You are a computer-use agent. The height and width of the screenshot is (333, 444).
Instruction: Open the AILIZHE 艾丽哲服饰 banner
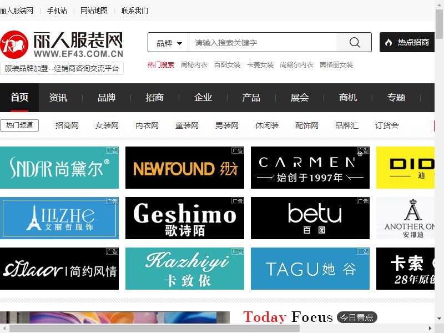point(59,218)
